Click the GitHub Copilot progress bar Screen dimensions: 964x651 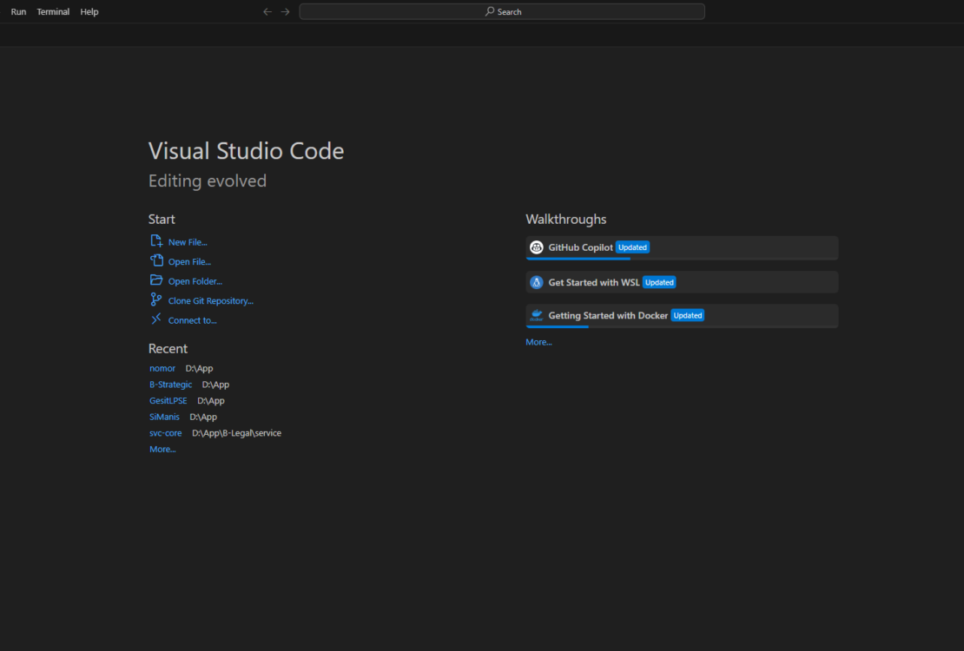(578, 258)
